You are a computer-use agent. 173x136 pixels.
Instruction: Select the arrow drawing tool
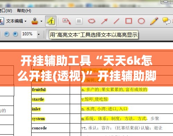coord(104,21)
